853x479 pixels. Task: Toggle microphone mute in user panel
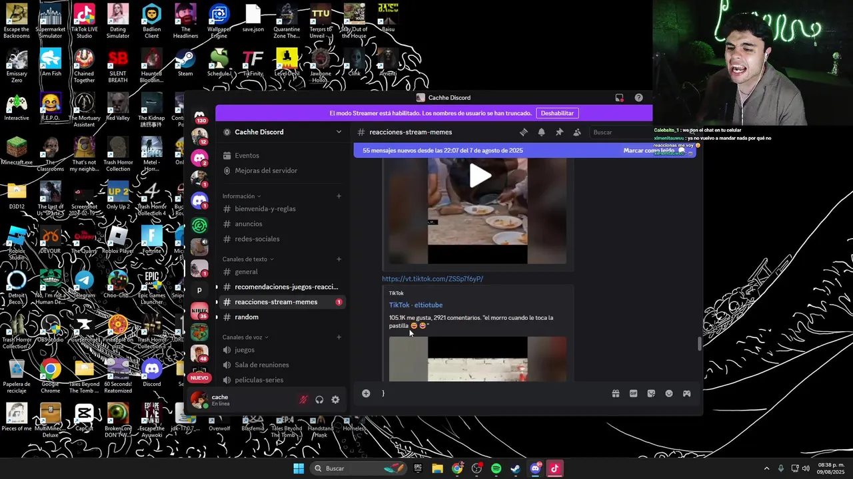pos(303,400)
